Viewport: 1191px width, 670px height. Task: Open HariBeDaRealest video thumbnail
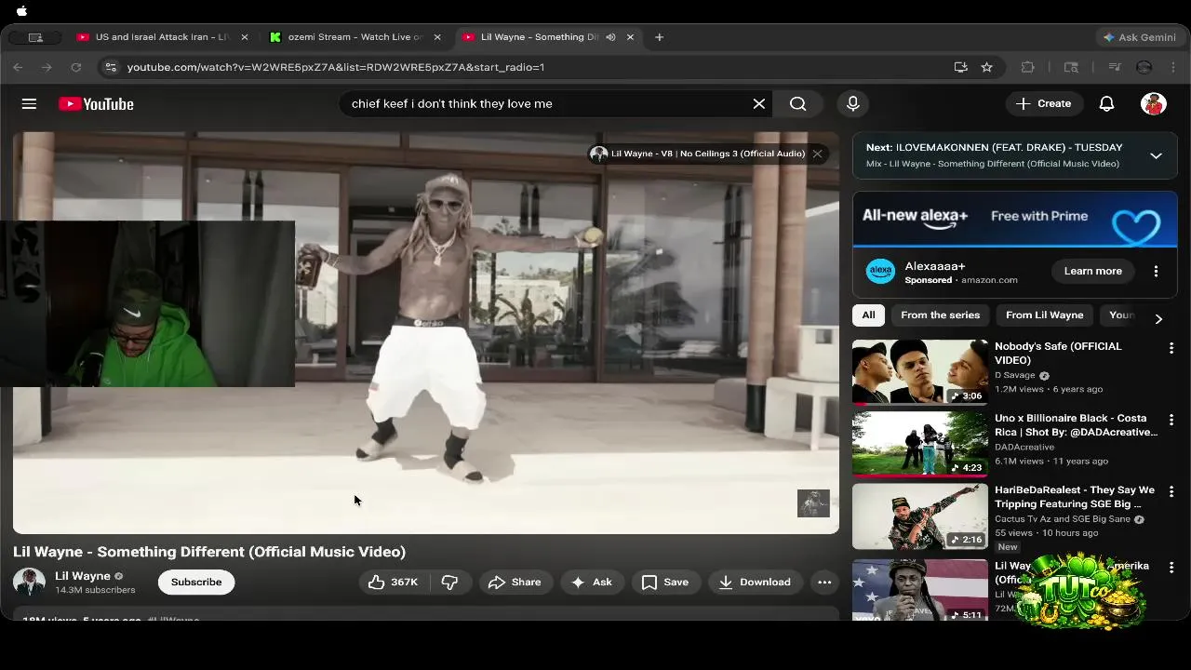pos(920,516)
